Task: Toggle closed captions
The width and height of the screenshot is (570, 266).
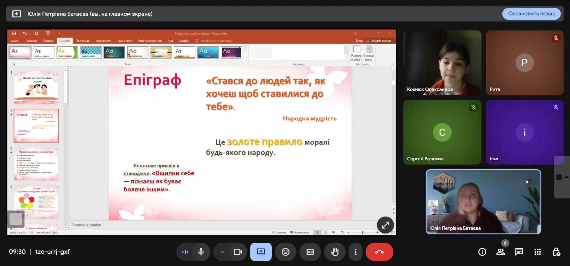Action: (x=310, y=252)
